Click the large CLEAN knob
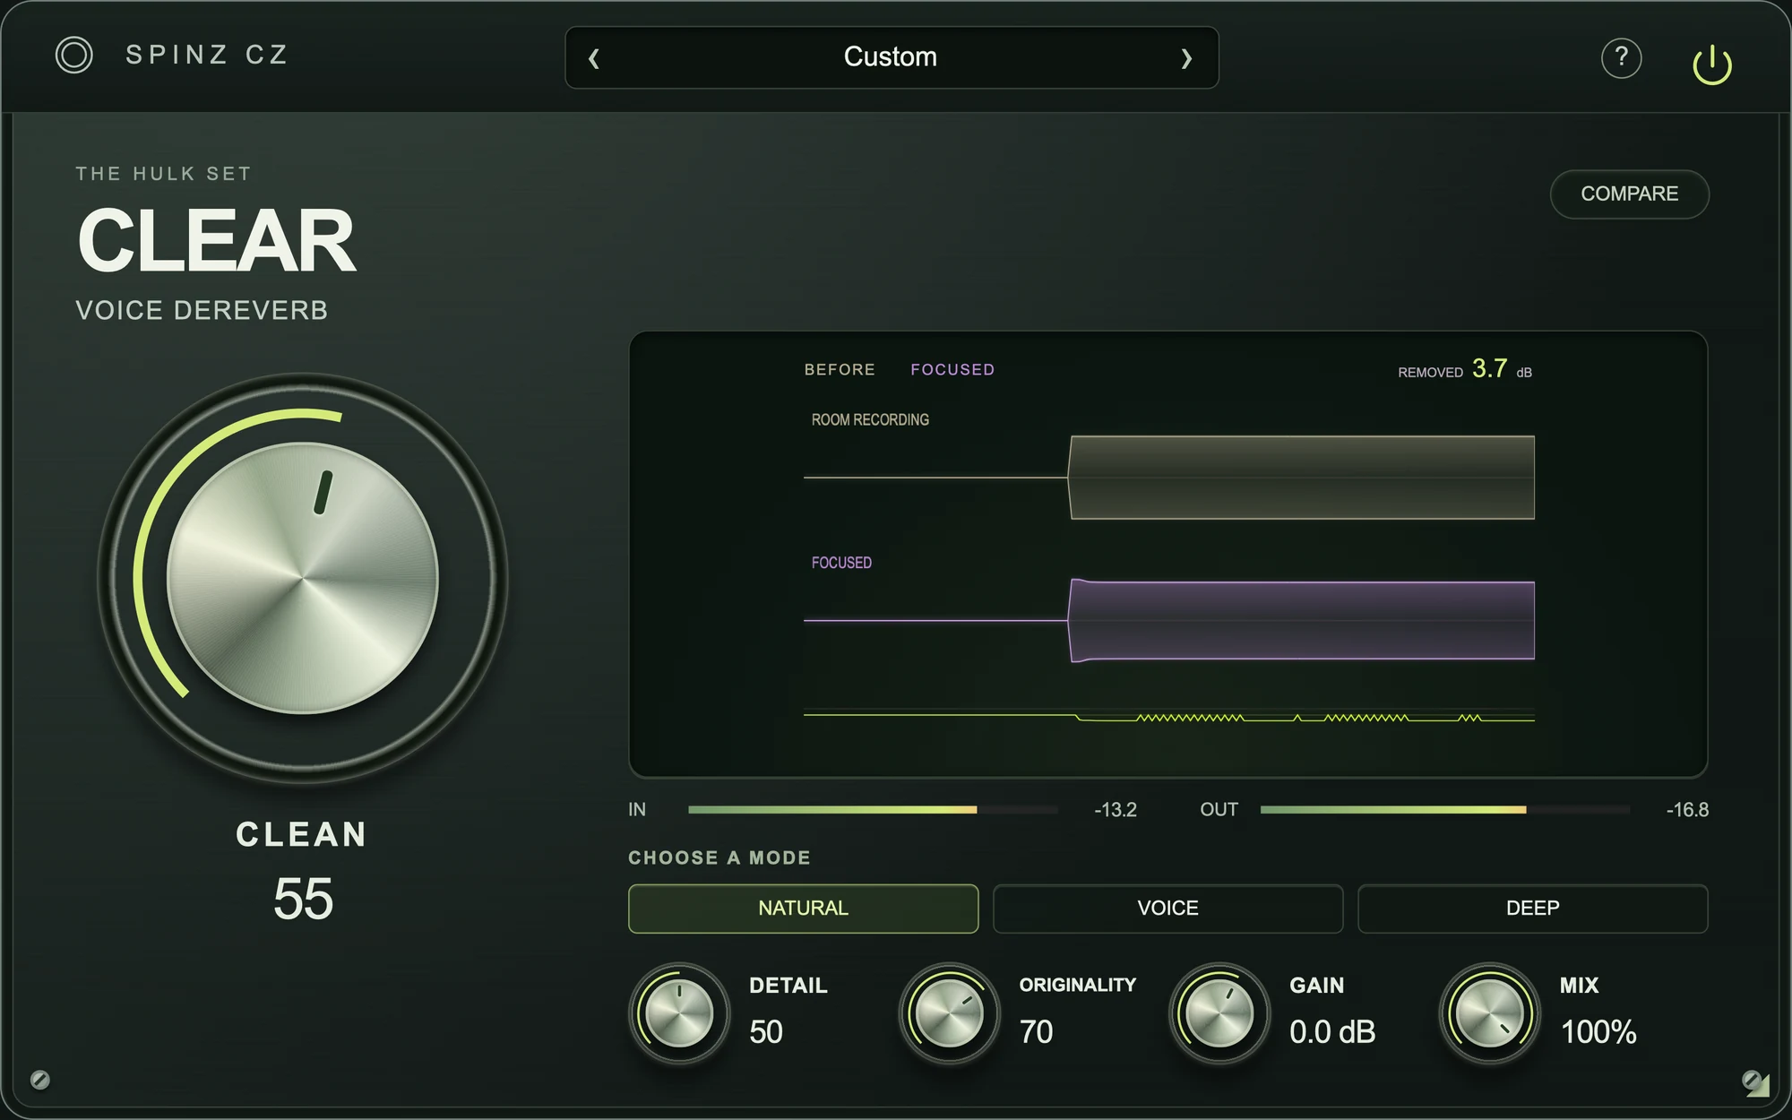The height and width of the screenshot is (1120, 1792). [303, 578]
